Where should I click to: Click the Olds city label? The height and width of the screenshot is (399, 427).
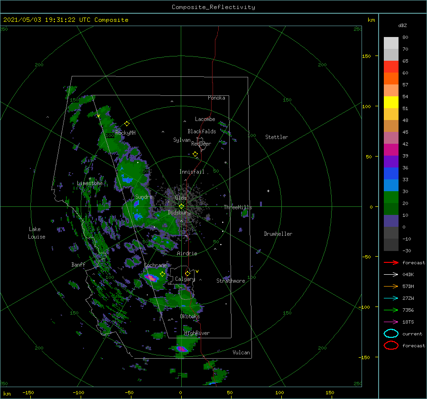pos(181,198)
